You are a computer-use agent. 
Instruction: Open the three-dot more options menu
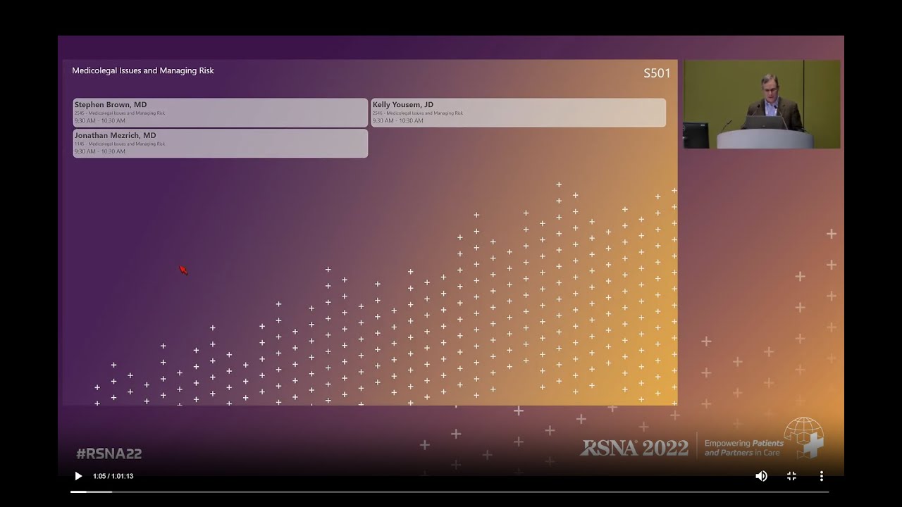(x=821, y=476)
